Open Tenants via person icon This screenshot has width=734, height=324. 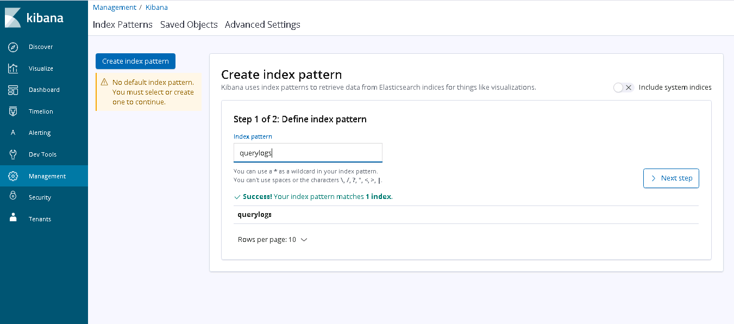click(x=13, y=219)
